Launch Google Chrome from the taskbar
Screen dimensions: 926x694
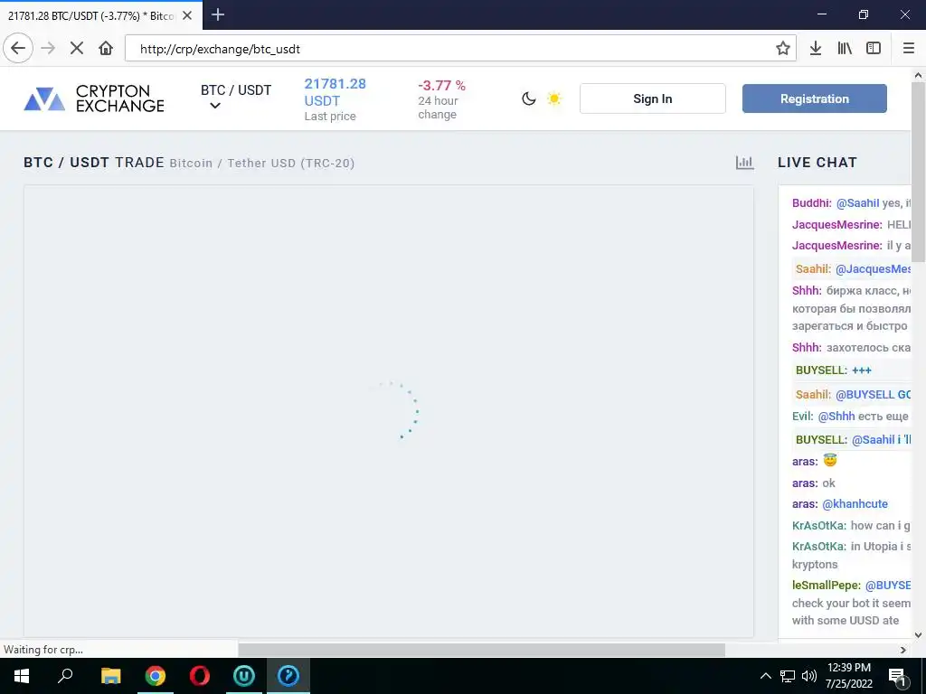pos(155,676)
